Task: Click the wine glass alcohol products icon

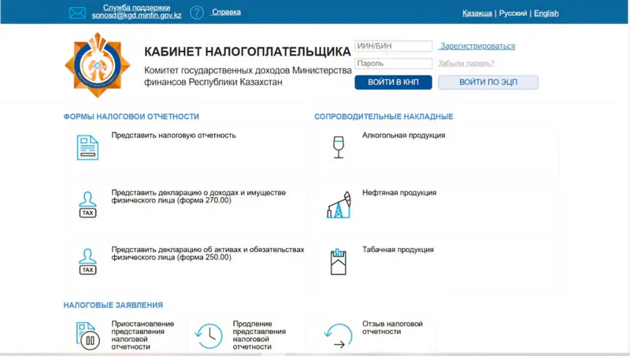Action: [338, 147]
